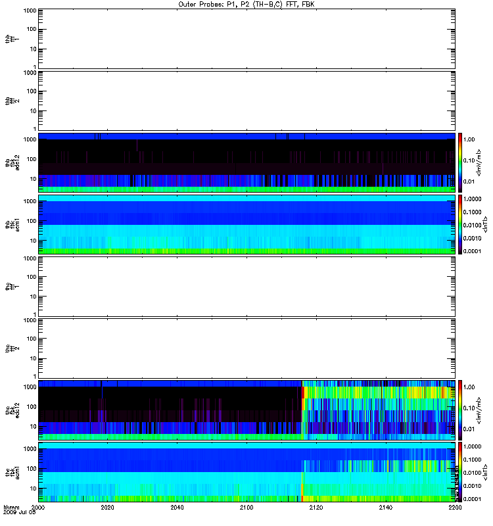Click the <|mV/m|> unit label beside thb edc12
493x526 pixels.
click(x=479, y=162)
